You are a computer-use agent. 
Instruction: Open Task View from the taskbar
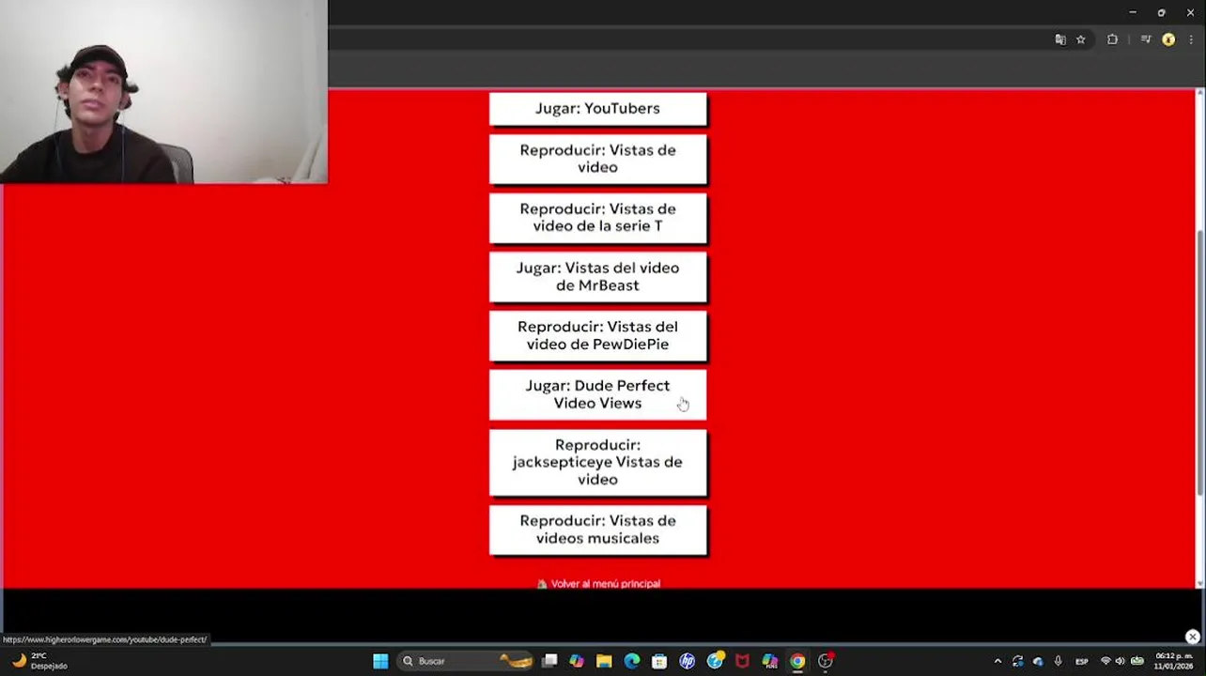point(549,661)
